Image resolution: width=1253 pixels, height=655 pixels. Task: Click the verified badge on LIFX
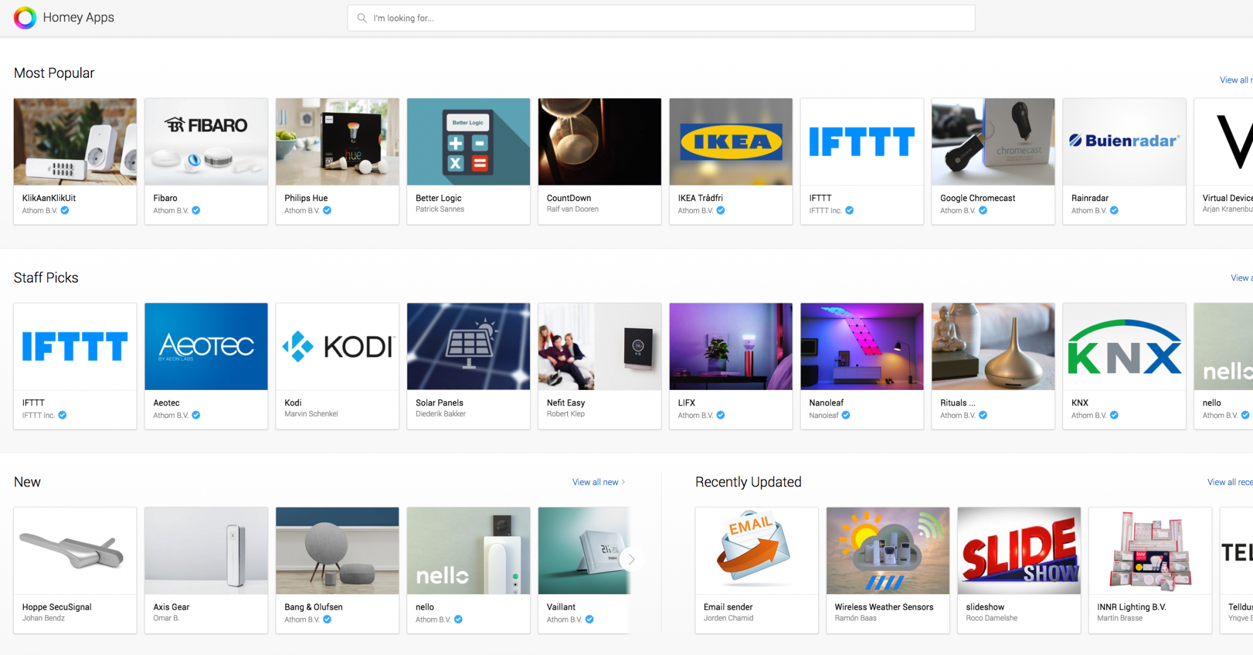point(720,415)
